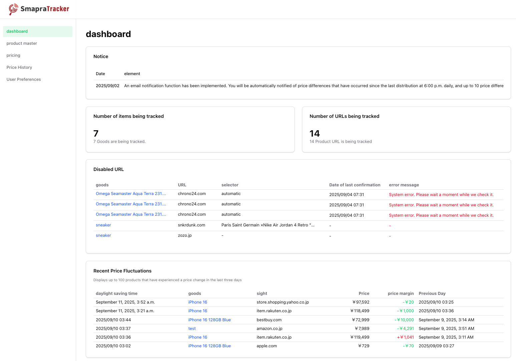Navigate to product master

point(22,43)
